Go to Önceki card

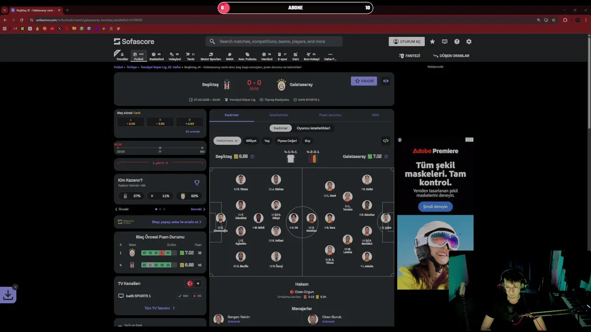122,209
